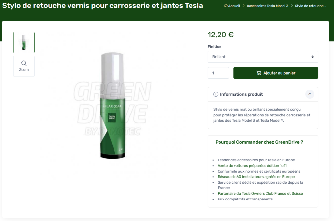This screenshot has width=334, height=221.
Task: Click the info icon next to Informations produit
Action: pos(216,94)
